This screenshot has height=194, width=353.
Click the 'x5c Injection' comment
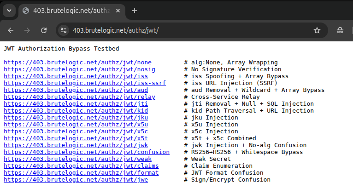[x=215, y=131]
